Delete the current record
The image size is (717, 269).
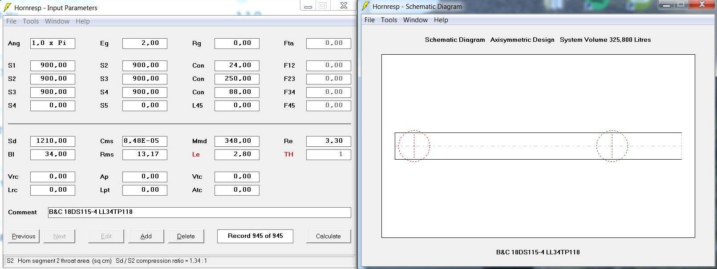click(x=186, y=236)
